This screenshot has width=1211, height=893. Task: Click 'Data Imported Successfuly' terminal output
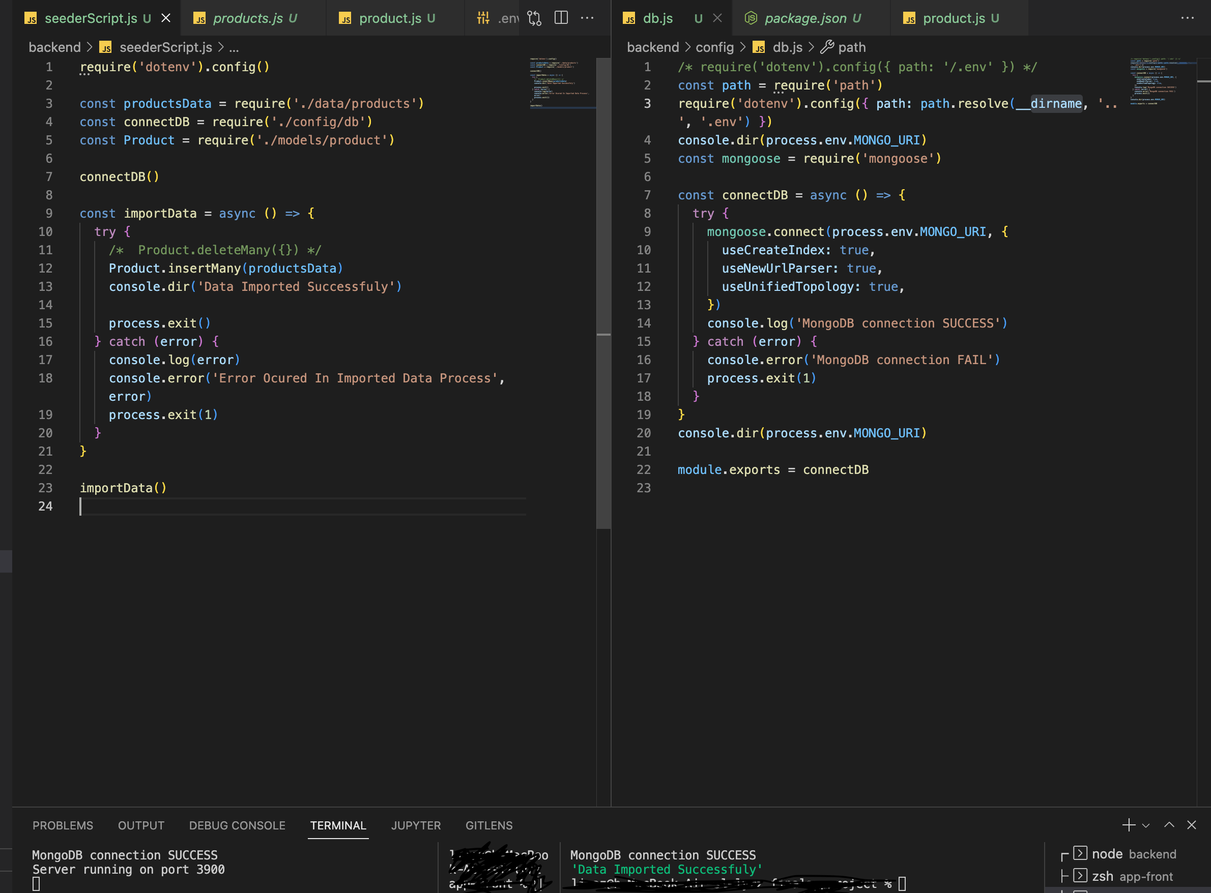tap(667, 869)
